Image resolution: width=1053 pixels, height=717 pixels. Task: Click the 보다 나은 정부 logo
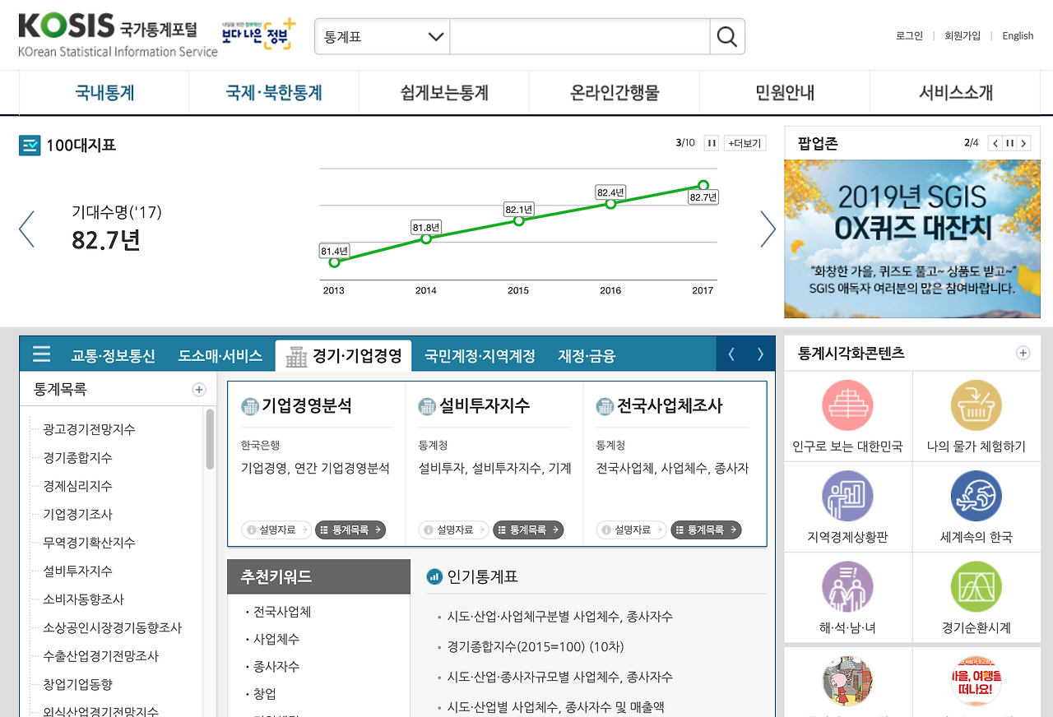coord(259,35)
